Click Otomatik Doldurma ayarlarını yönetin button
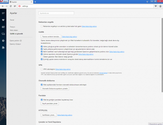Image resolution: width=163 pixels, height=125 pixels. [55, 88]
